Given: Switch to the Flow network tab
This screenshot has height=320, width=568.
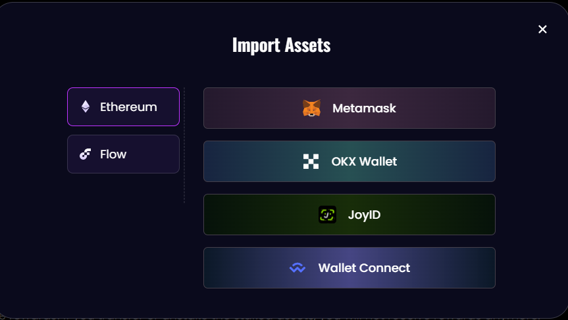Looking at the screenshot, I should click(123, 154).
